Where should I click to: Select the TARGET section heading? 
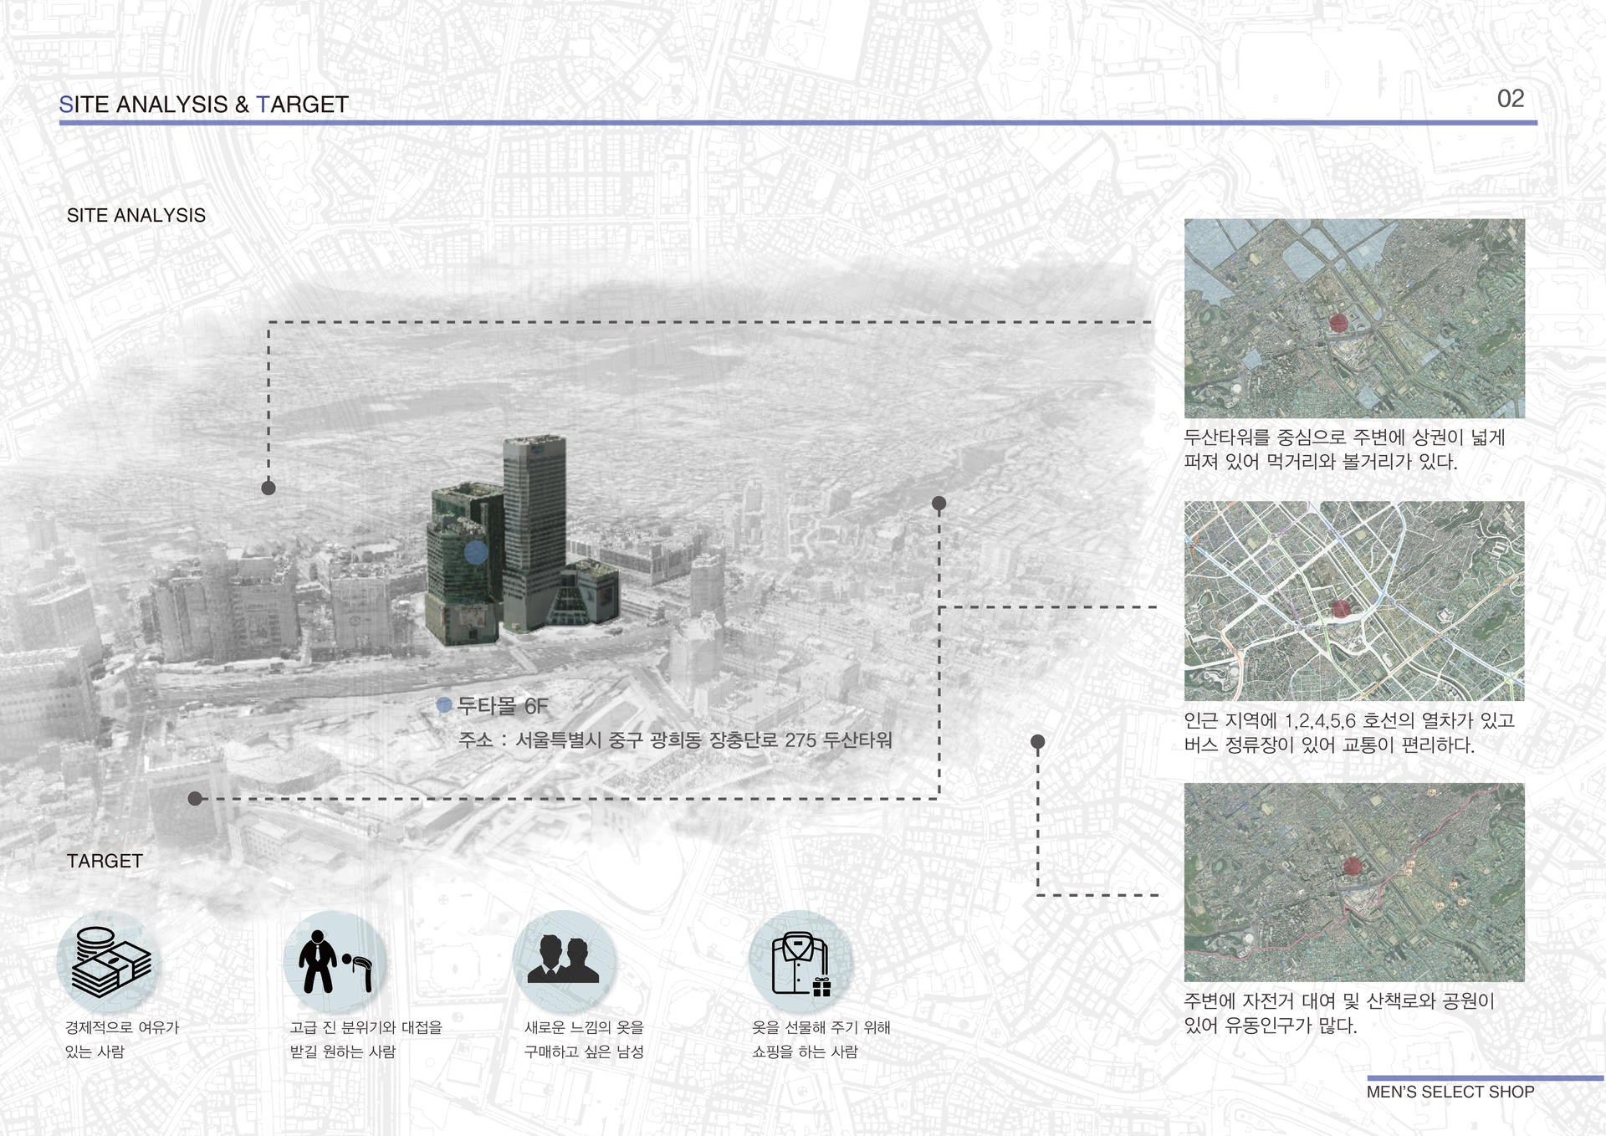point(105,861)
